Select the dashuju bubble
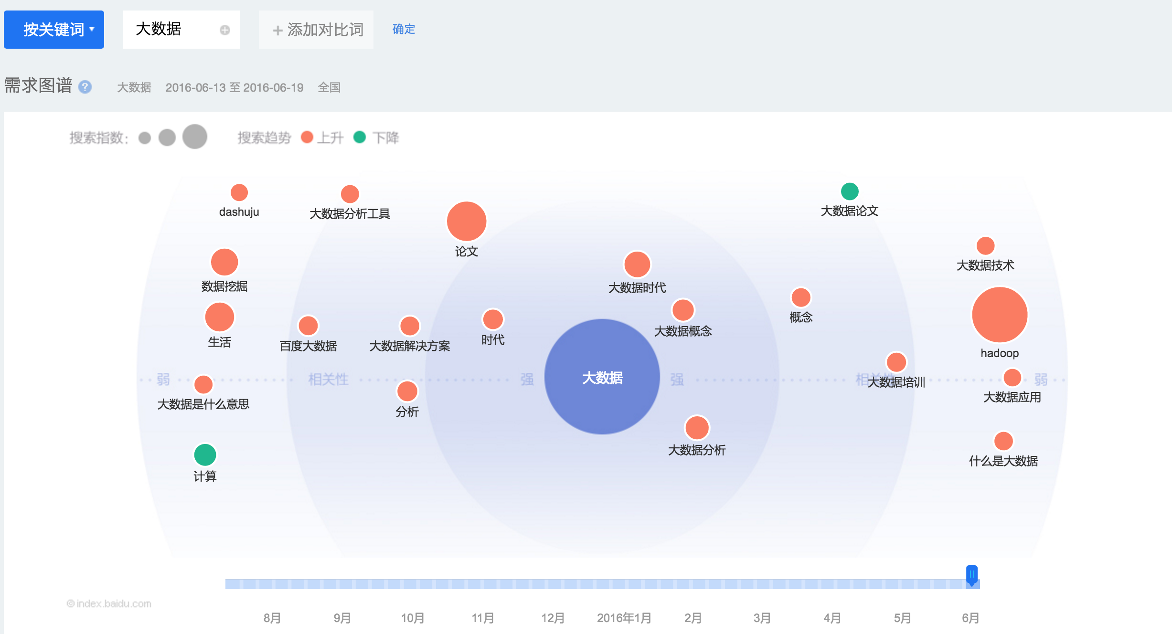 (x=239, y=192)
